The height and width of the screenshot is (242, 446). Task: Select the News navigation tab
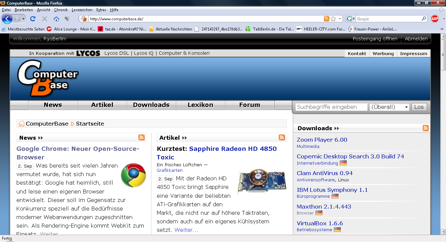click(x=53, y=105)
